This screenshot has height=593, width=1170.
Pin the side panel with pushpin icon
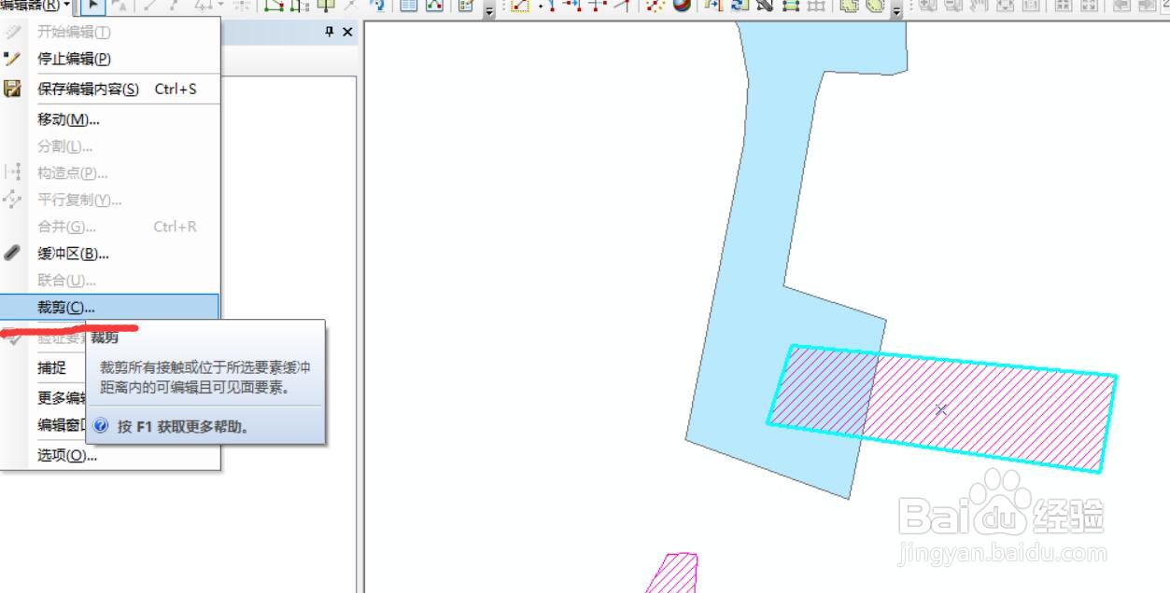[329, 32]
